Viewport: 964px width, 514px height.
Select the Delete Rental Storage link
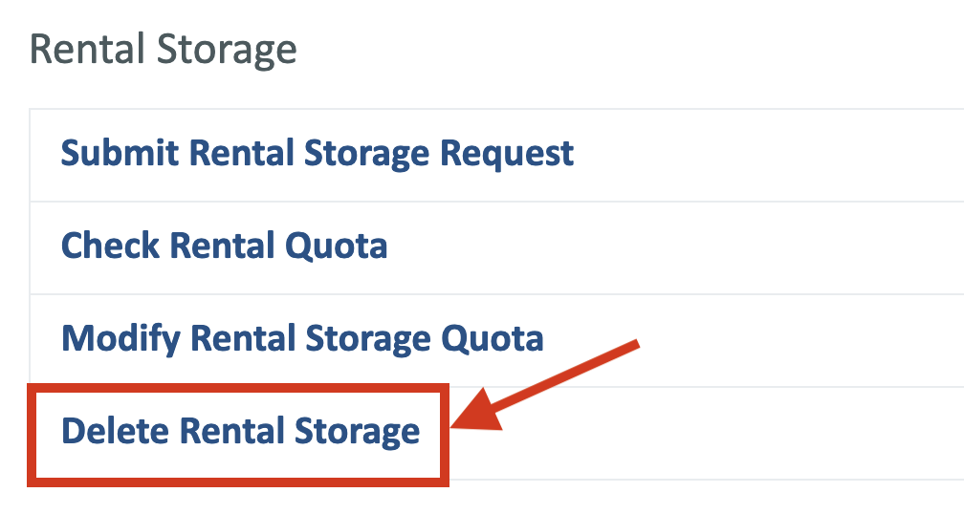click(x=240, y=431)
